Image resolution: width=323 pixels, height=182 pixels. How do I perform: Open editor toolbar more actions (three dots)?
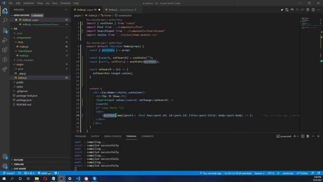point(318,10)
